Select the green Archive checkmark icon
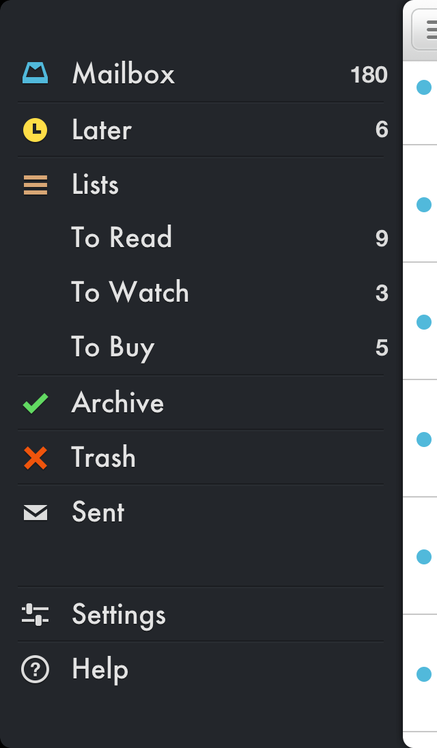The image size is (437, 748). (x=34, y=403)
